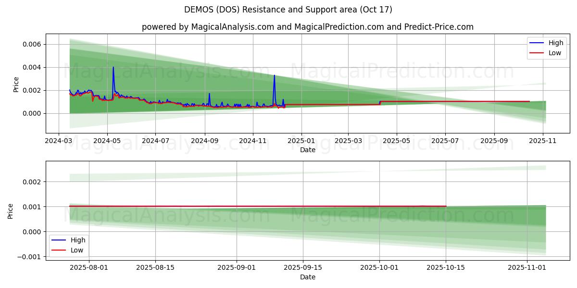
Task: Click blue High line swatch in top legend
Action: pyautogui.click(x=537, y=43)
